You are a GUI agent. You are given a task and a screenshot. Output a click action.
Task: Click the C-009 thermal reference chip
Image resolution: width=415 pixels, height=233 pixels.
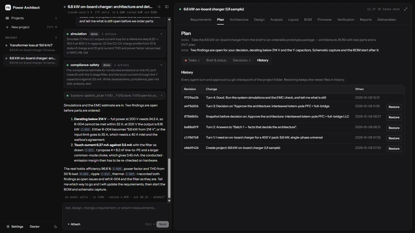coord(130,174)
